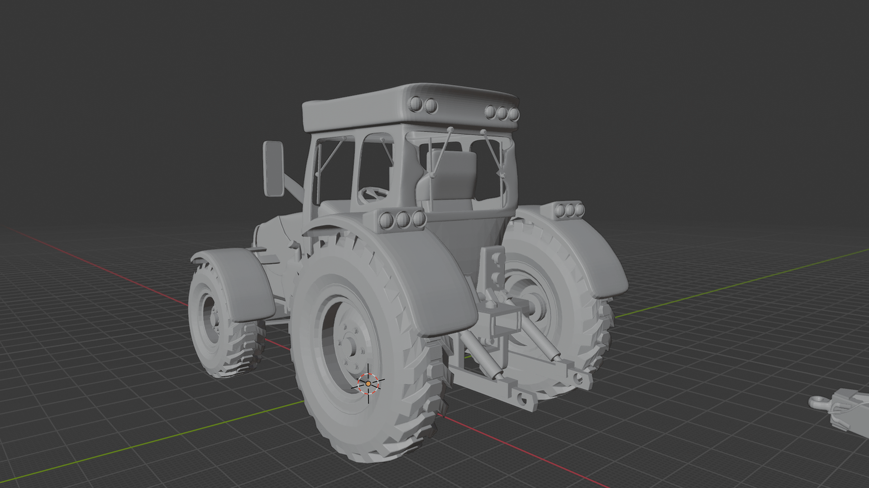Select the tractor's side mirror
The image size is (869, 488).
tap(273, 169)
